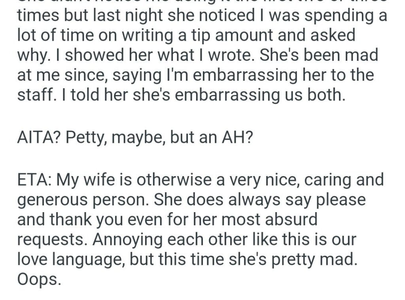
Task: Click the word "AITA?" in the post
Action: [x=38, y=137]
